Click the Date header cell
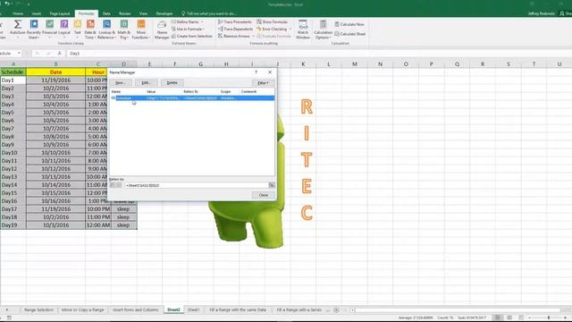Image resolution: width=572 pixels, height=322 pixels. [x=55, y=72]
